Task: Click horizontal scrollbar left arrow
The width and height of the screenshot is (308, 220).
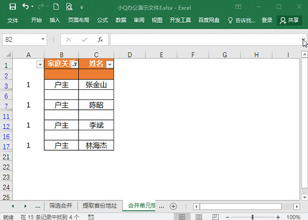Action: 196,206
